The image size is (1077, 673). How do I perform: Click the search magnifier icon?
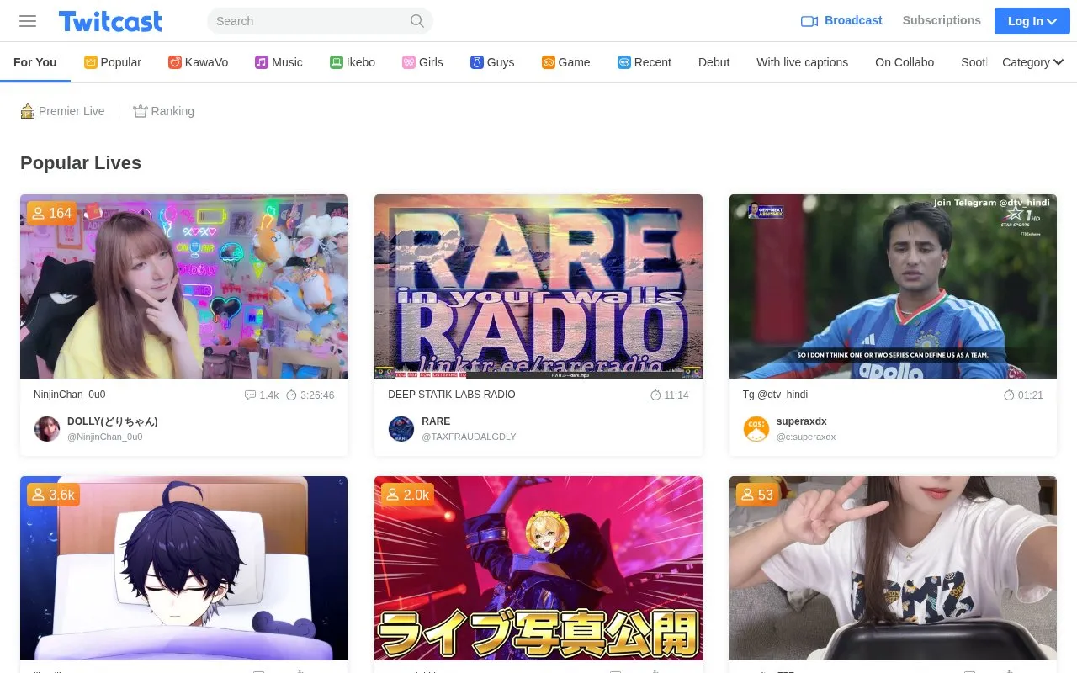[x=417, y=21]
